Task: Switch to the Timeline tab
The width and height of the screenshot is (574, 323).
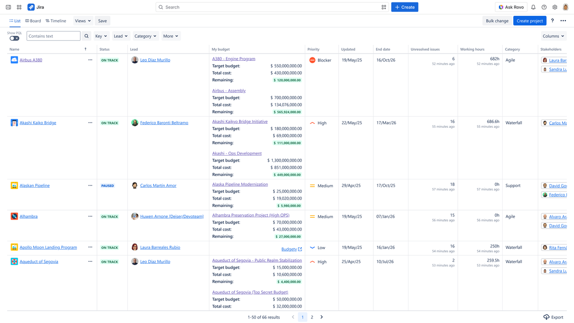Action: point(56,21)
